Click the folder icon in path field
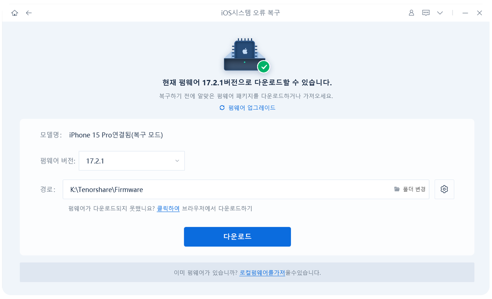This screenshot has width=492, height=299. (x=397, y=189)
